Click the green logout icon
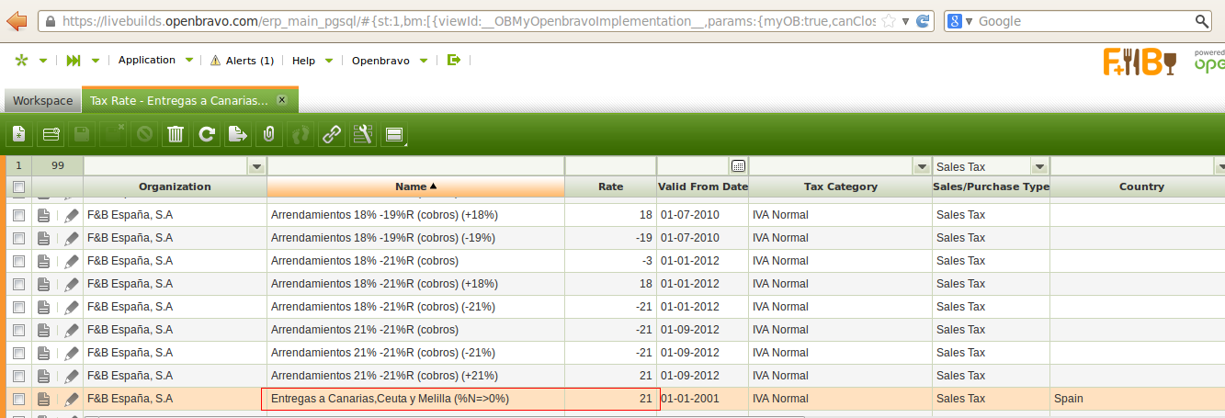This screenshot has width=1225, height=418. point(453,61)
